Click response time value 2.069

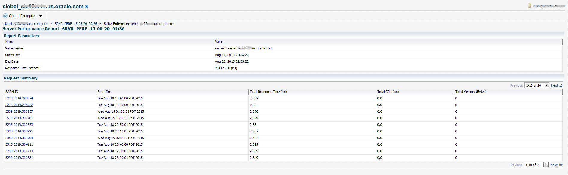tap(254, 118)
